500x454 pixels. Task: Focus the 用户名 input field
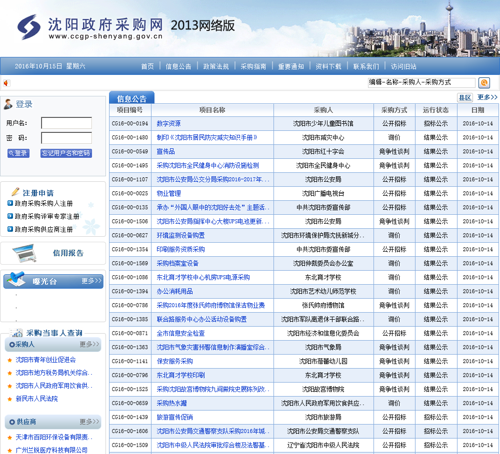(x=66, y=123)
